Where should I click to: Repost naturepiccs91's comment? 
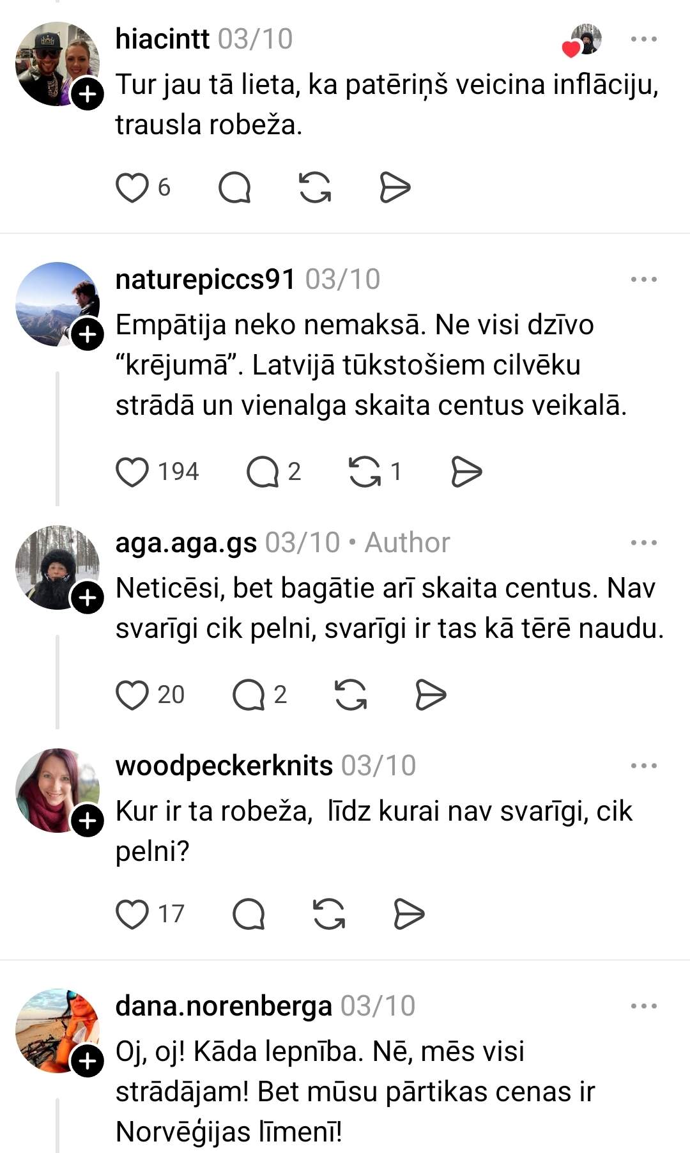tap(364, 472)
